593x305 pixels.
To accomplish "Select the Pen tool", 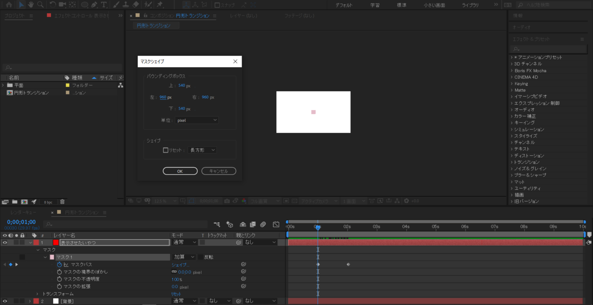I will coord(95,5).
